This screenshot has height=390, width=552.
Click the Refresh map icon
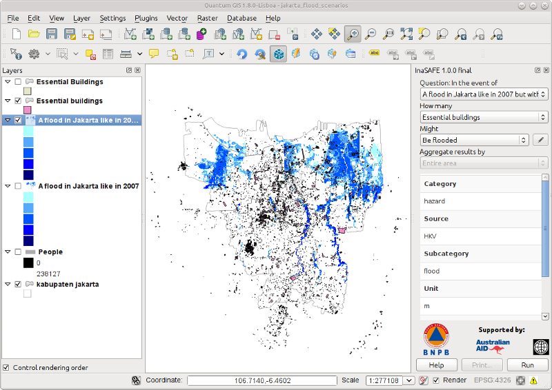tap(242, 54)
